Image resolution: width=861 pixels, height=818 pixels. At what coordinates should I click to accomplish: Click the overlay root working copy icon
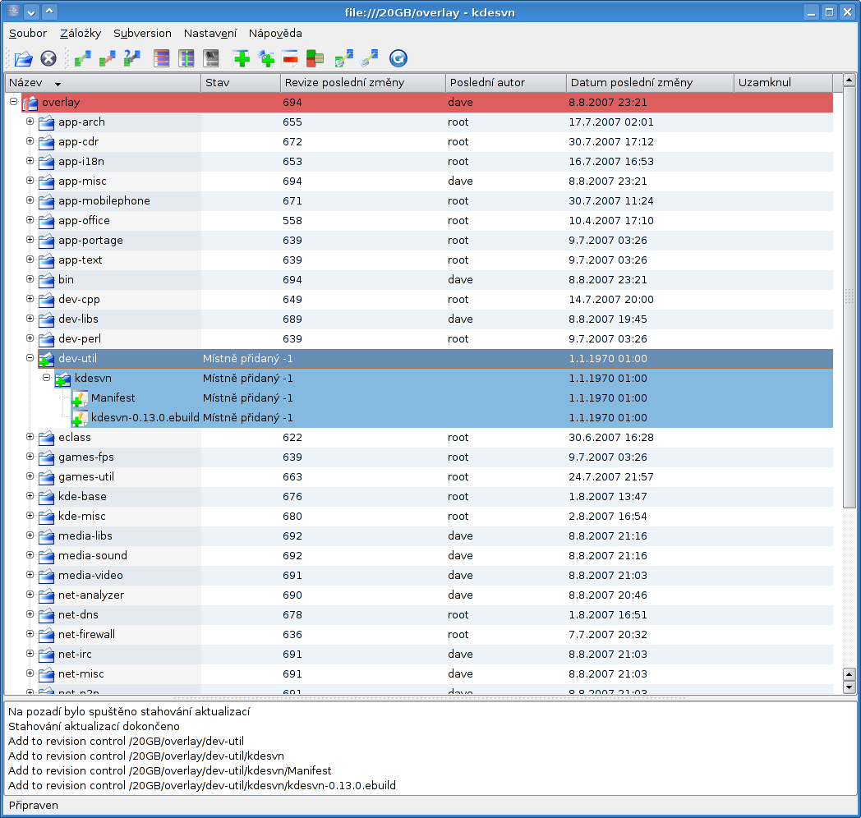(30, 103)
